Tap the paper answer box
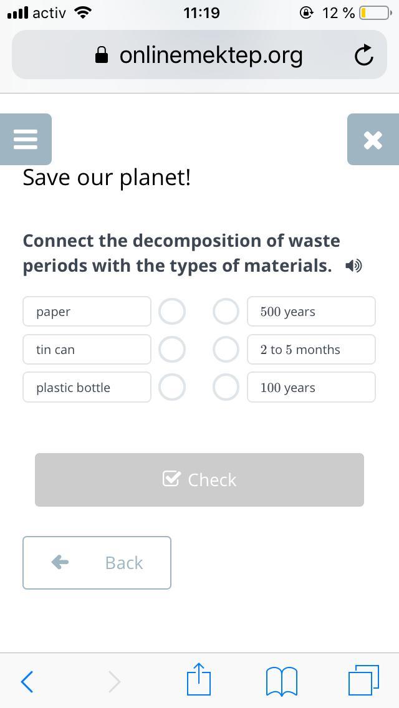The height and width of the screenshot is (708, 399). 87,312
